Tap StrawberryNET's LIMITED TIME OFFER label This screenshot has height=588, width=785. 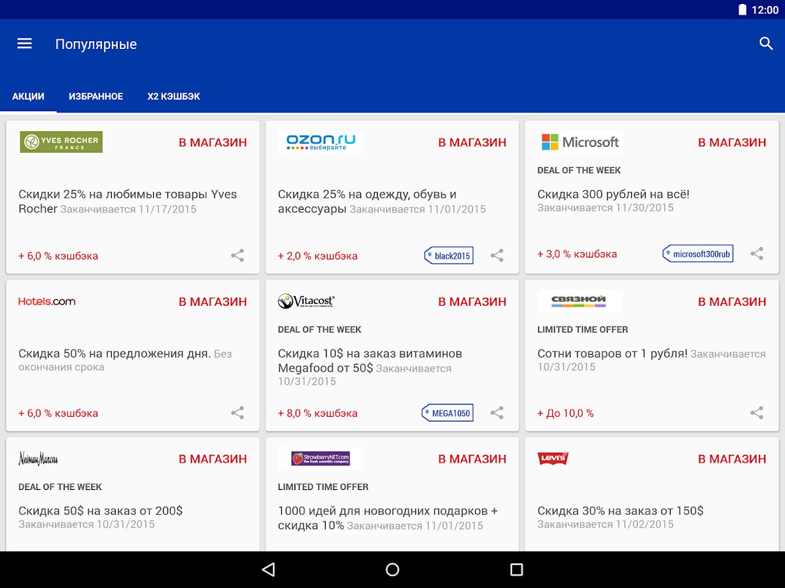pos(323,487)
